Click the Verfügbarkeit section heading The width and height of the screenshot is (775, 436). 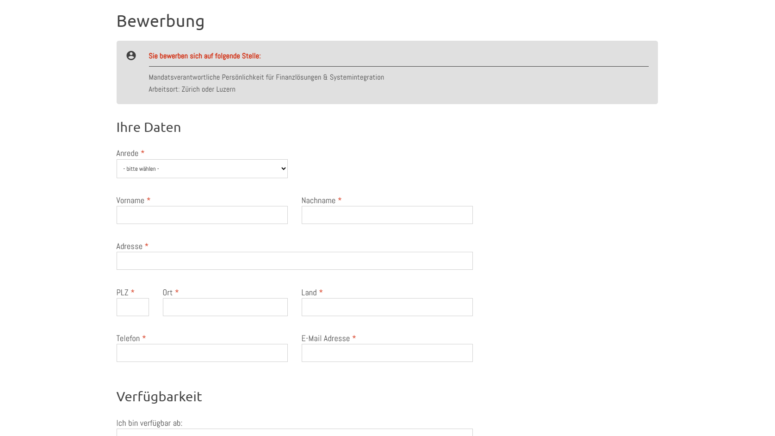point(159,397)
